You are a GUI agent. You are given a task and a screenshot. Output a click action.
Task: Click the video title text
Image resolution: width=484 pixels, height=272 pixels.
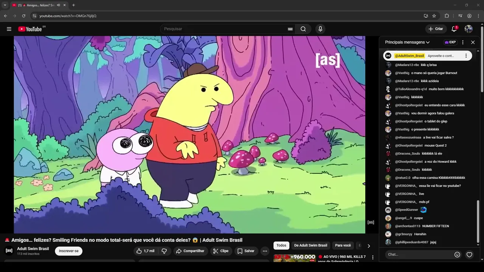point(127,240)
